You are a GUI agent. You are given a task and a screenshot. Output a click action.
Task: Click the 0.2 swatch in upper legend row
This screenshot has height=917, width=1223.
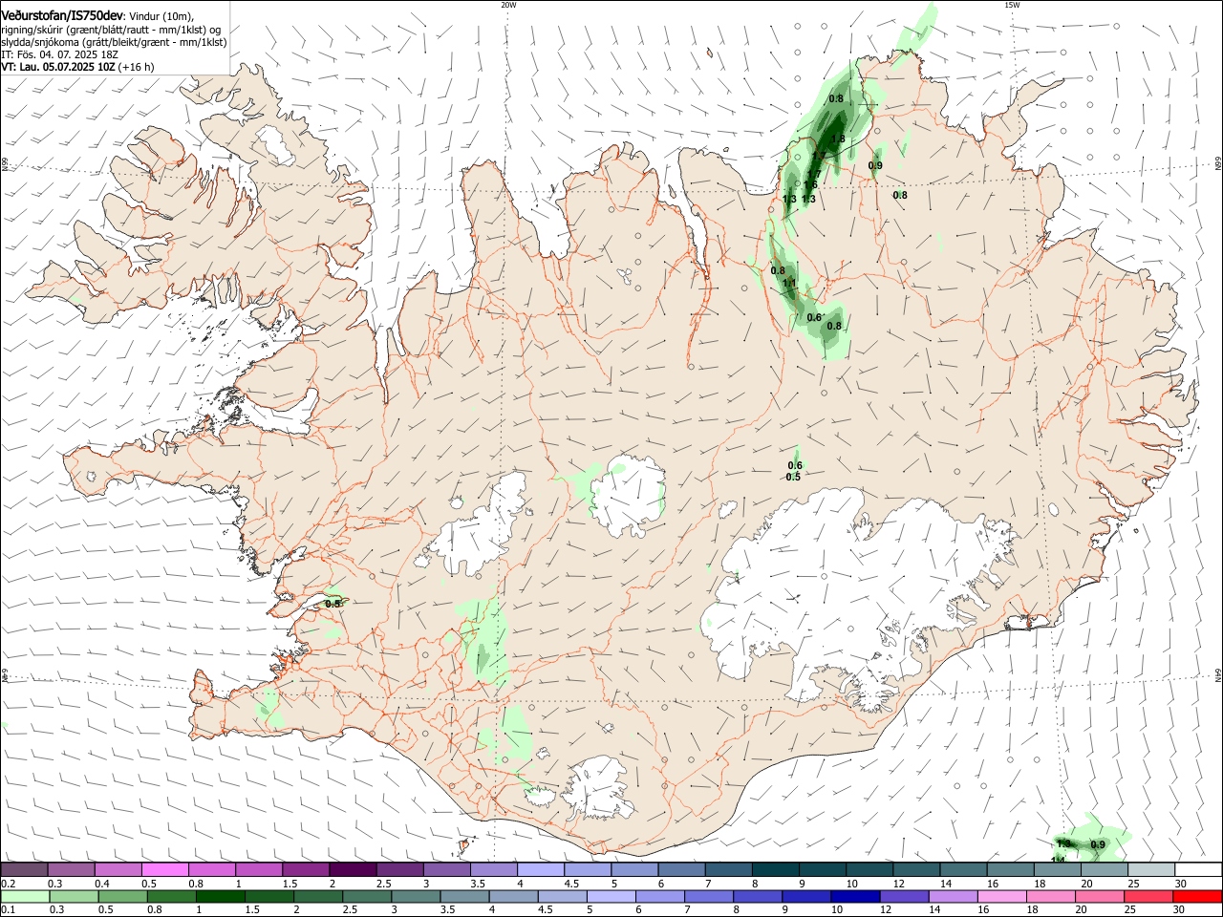pyautogui.click(x=24, y=869)
